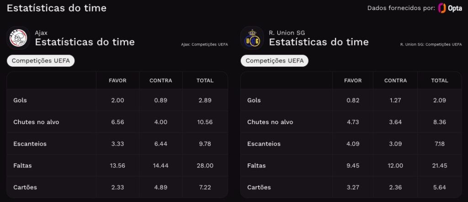Click FAVOR column header in Union SG table
The image size is (468, 202).
[353, 80]
